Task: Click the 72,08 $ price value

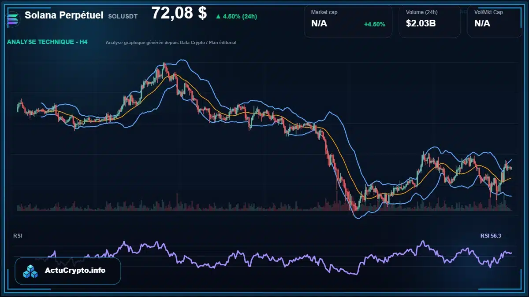Action: (179, 13)
